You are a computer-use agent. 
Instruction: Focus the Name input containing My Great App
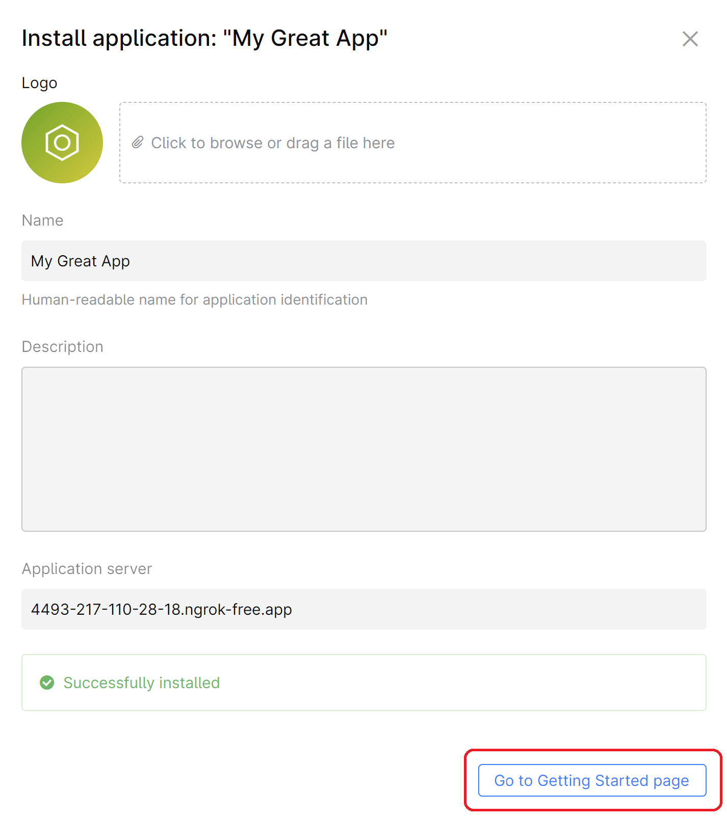[x=363, y=261]
